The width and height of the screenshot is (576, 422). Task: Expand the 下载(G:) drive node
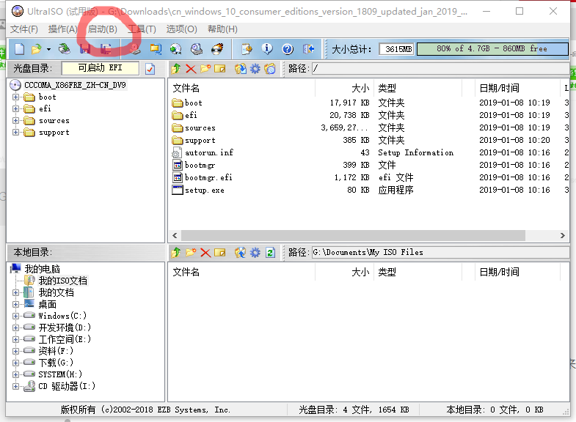tap(16, 363)
